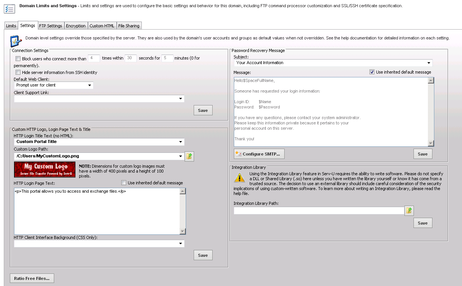The height and width of the screenshot is (286, 462).
Task: Browse for a new Custom Logo Path file
Action: [189, 156]
